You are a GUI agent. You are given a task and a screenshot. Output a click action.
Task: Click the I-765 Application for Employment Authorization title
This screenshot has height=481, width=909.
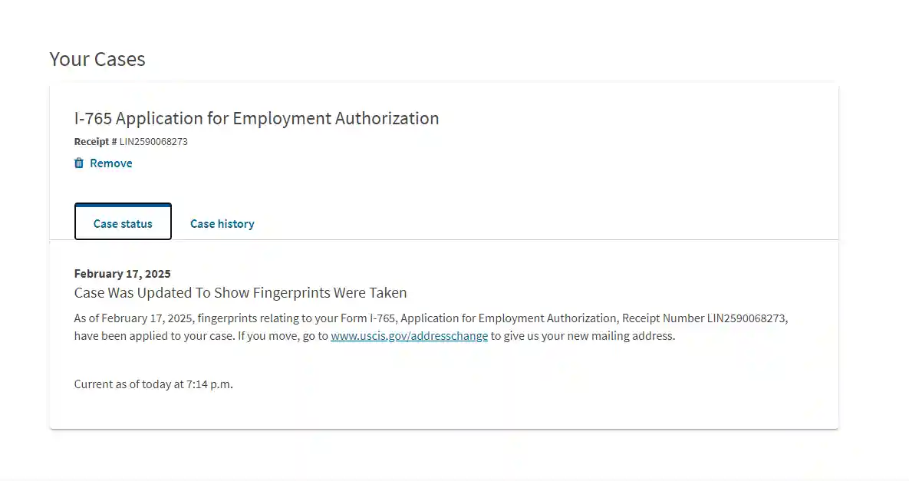tap(256, 118)
